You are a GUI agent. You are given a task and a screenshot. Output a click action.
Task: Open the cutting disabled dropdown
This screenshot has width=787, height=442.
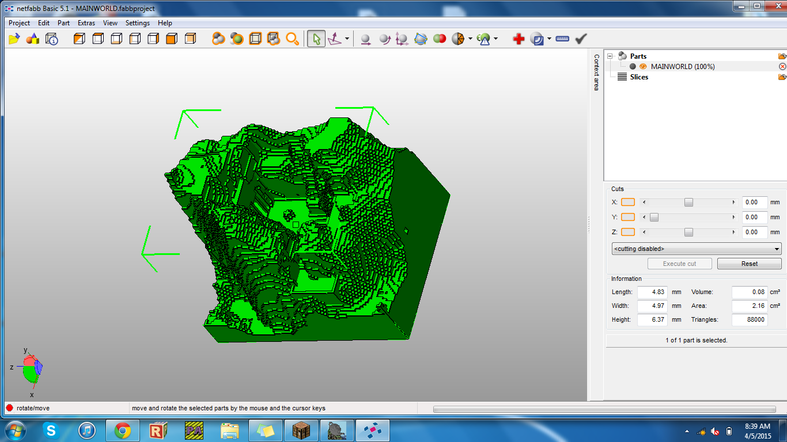[x=695, y=248]
